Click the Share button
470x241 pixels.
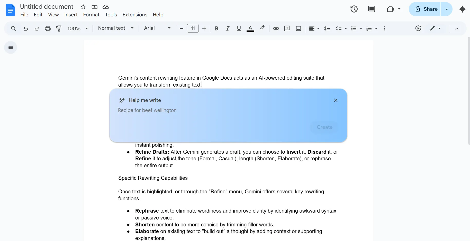[425, 9]
